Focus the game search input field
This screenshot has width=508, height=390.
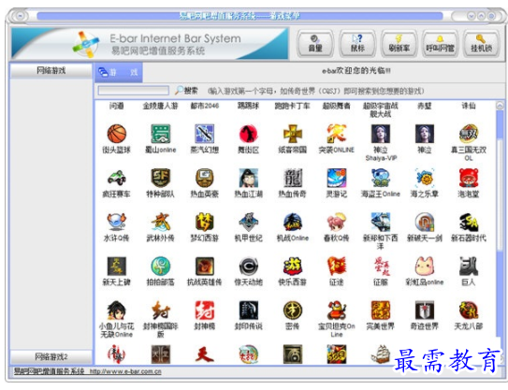point(134,91)
